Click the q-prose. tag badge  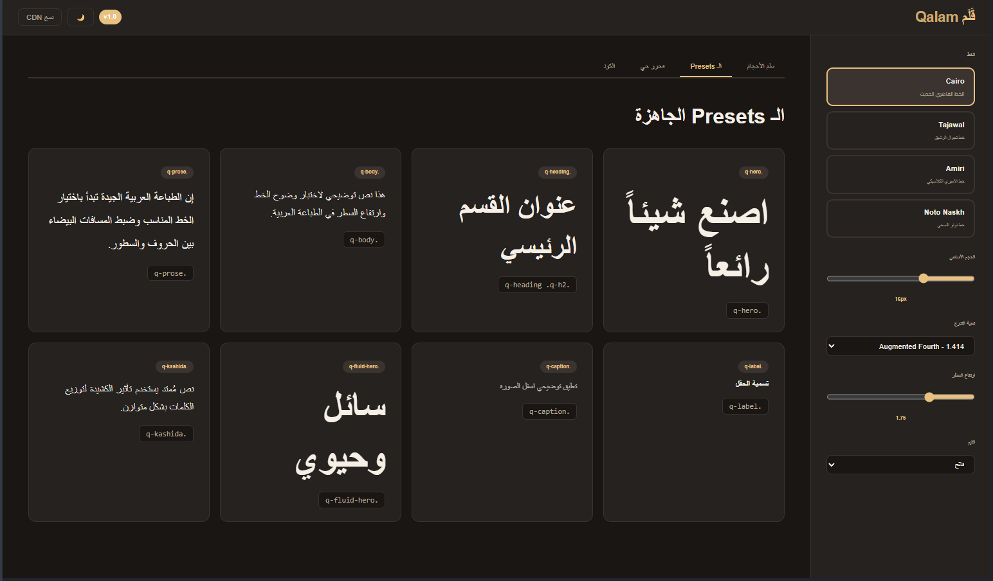tap(177, 172)
